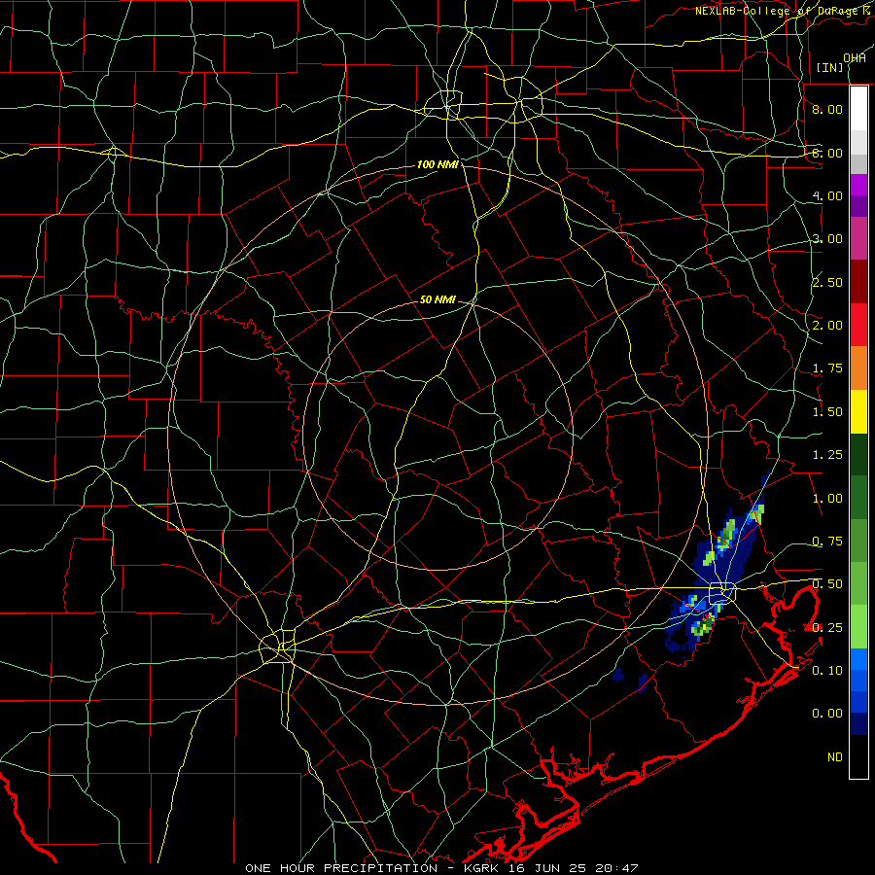Select the darkest green swatch beside 1.25
This screenshot has height=875, width=875.
858,455
